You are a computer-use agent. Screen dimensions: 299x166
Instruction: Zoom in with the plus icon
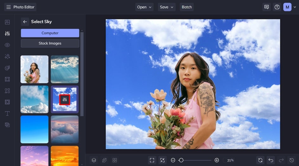[217, 160]
